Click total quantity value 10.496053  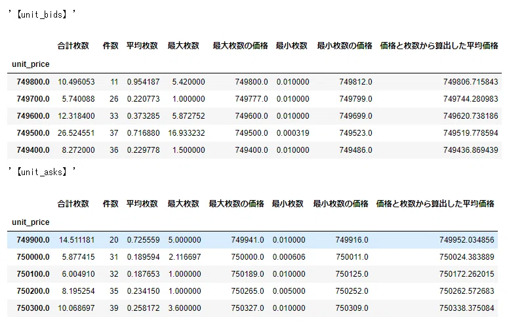(76, 82)
